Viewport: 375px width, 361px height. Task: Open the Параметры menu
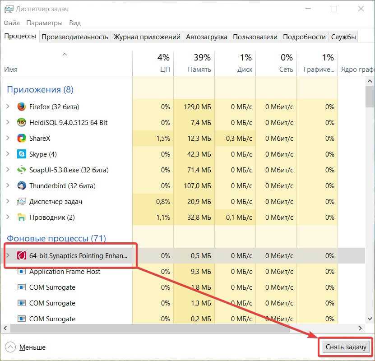coord(44,23)
